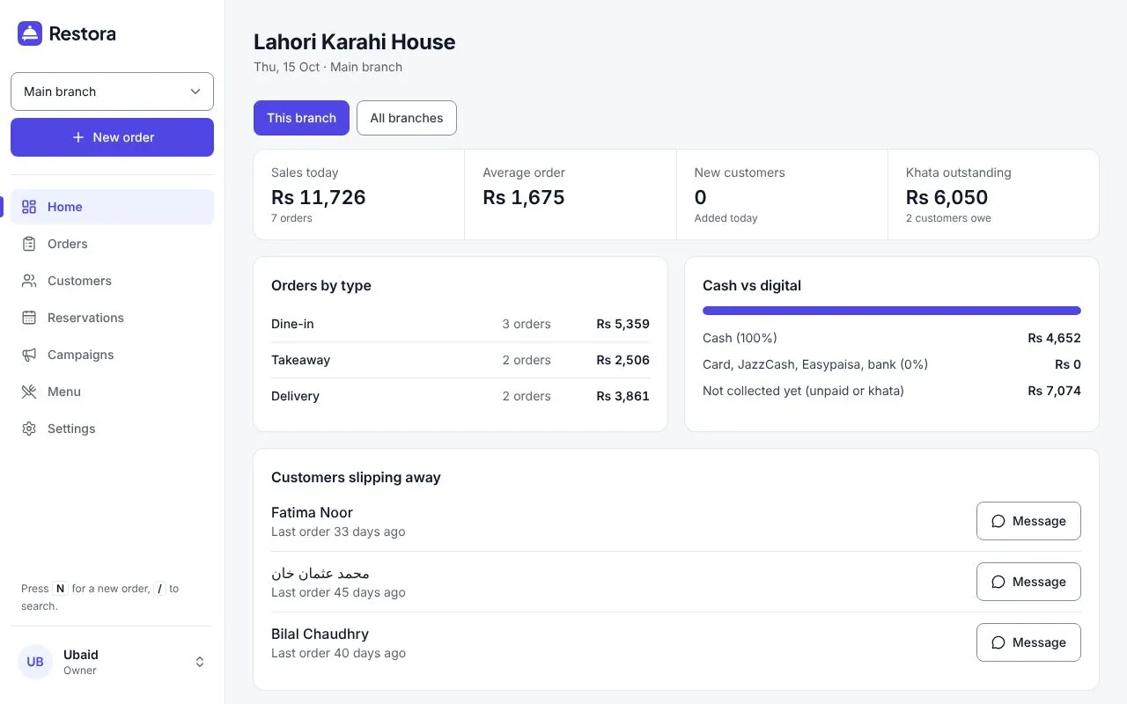Click the Reservations calendar icon

(29, 318)
